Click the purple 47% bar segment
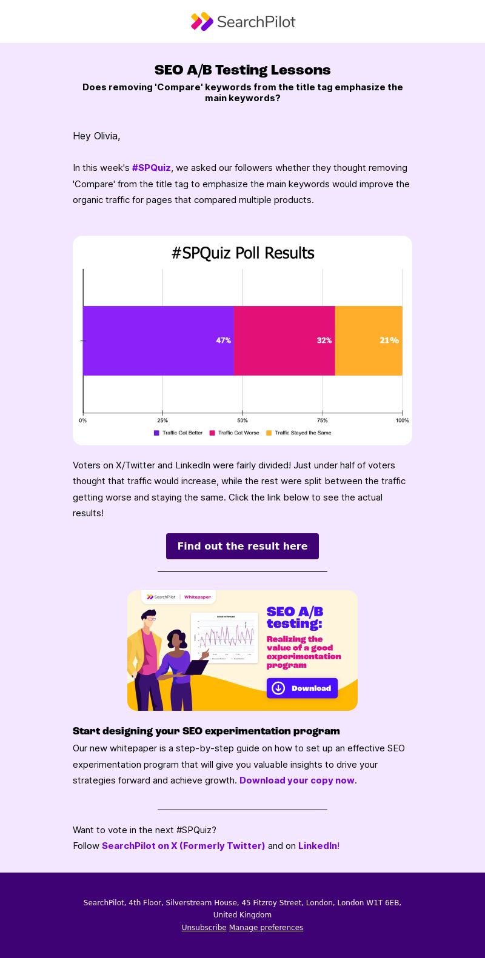 coord(158,341)
